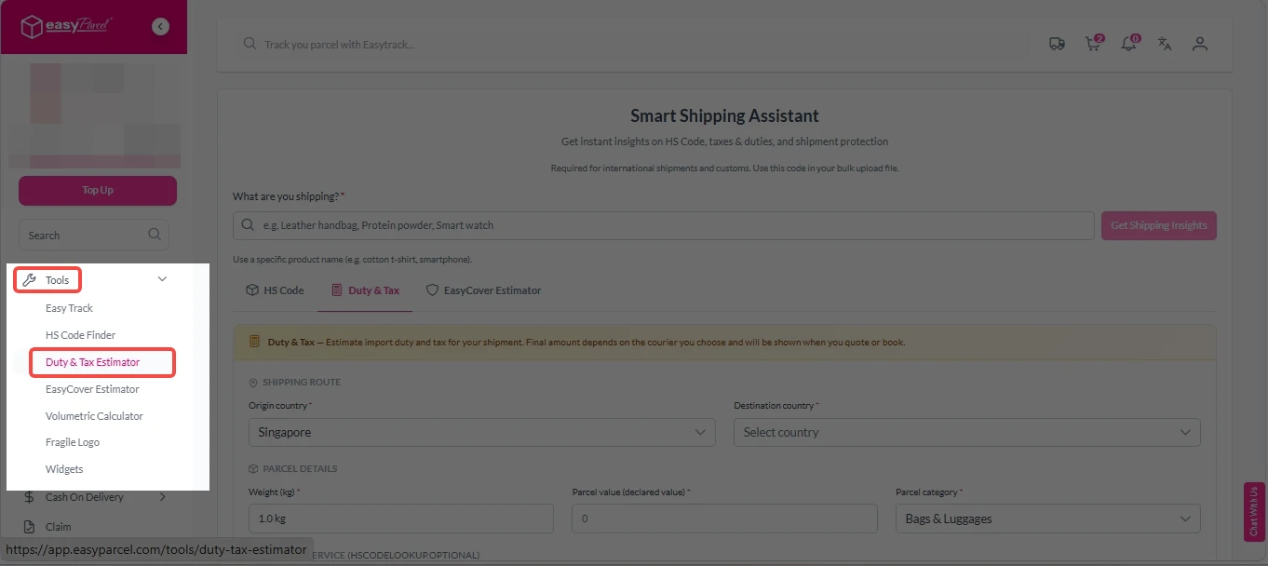
Task: Open the Destination country dropdown
Action: [966, 432]
